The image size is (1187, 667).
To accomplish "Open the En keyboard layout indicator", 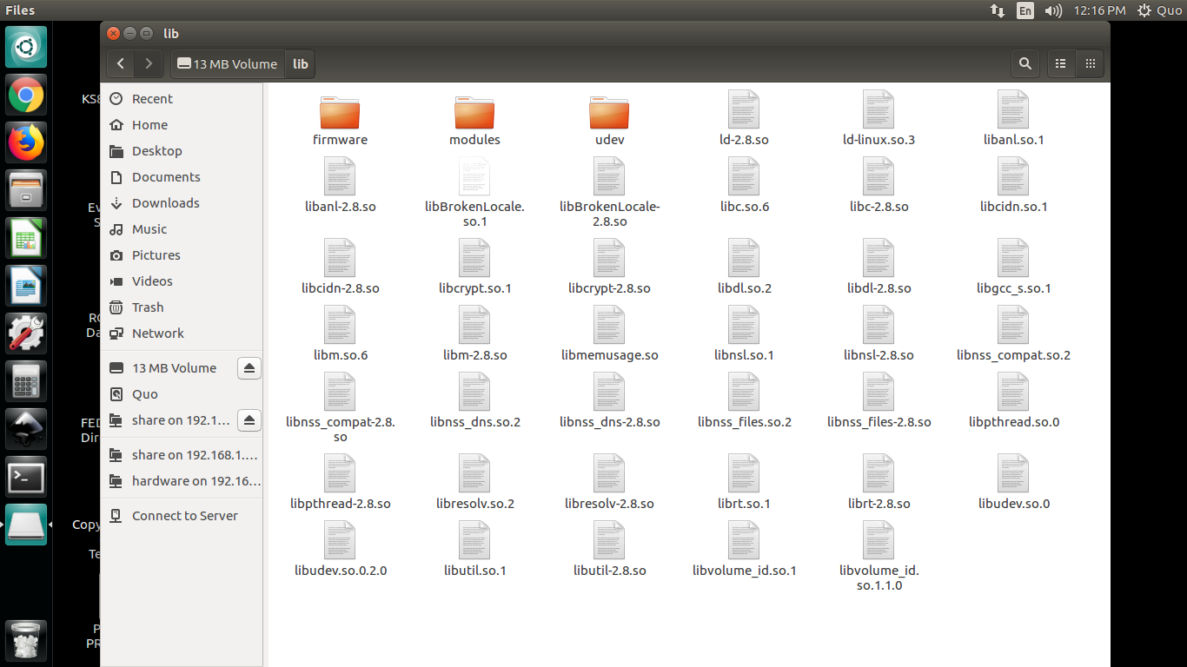I will [1025, 10].
